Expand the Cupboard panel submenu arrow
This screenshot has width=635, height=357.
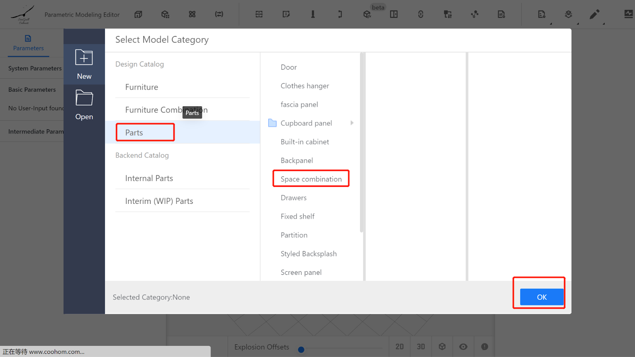click(352, 123)
